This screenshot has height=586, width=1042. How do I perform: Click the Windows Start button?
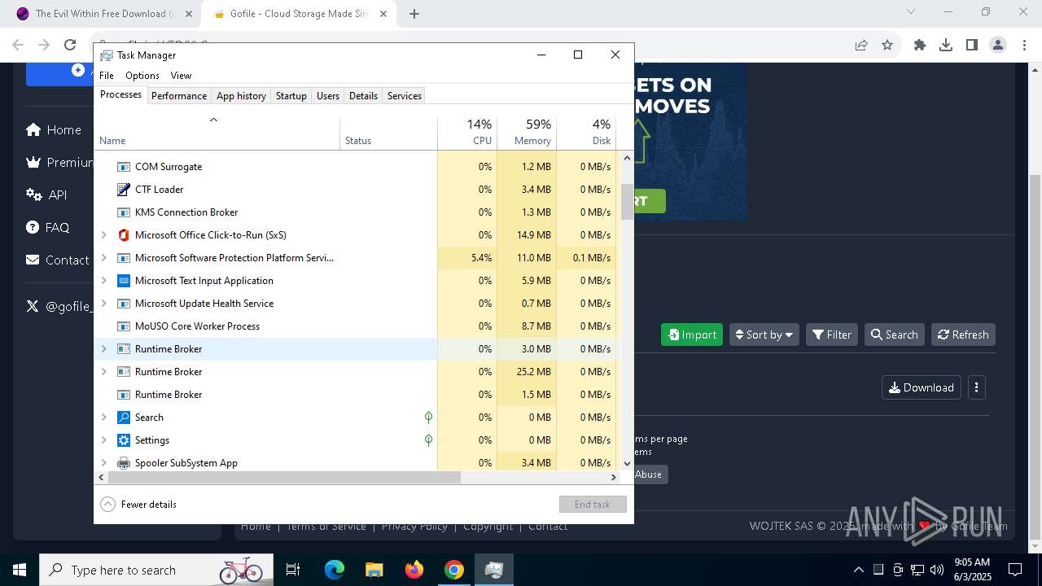click(x=20, y=570)
